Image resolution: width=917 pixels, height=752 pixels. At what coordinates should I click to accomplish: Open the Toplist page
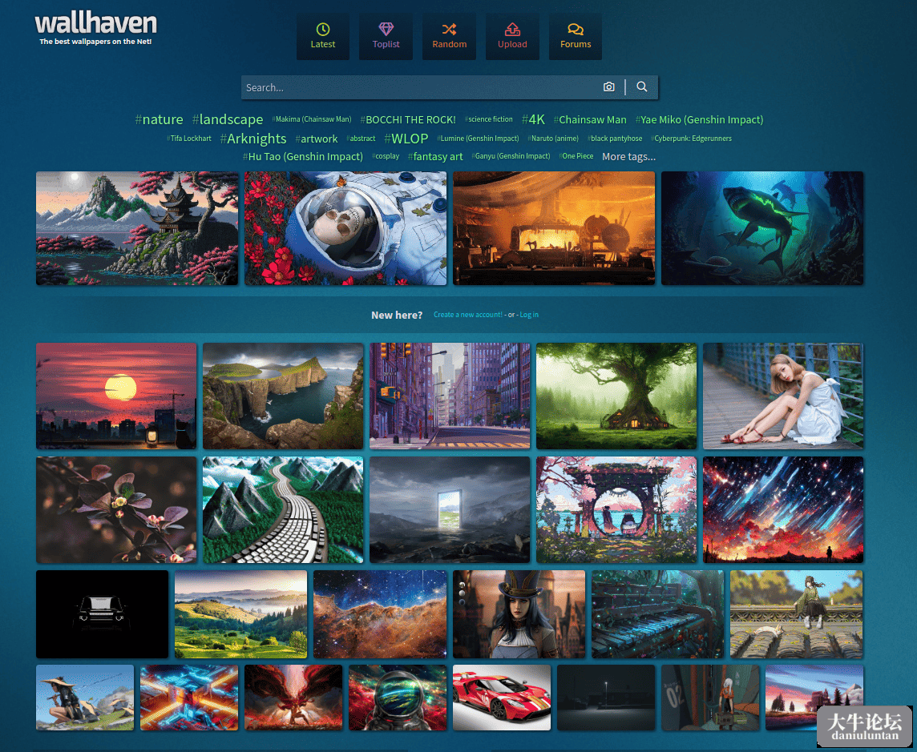386,37
